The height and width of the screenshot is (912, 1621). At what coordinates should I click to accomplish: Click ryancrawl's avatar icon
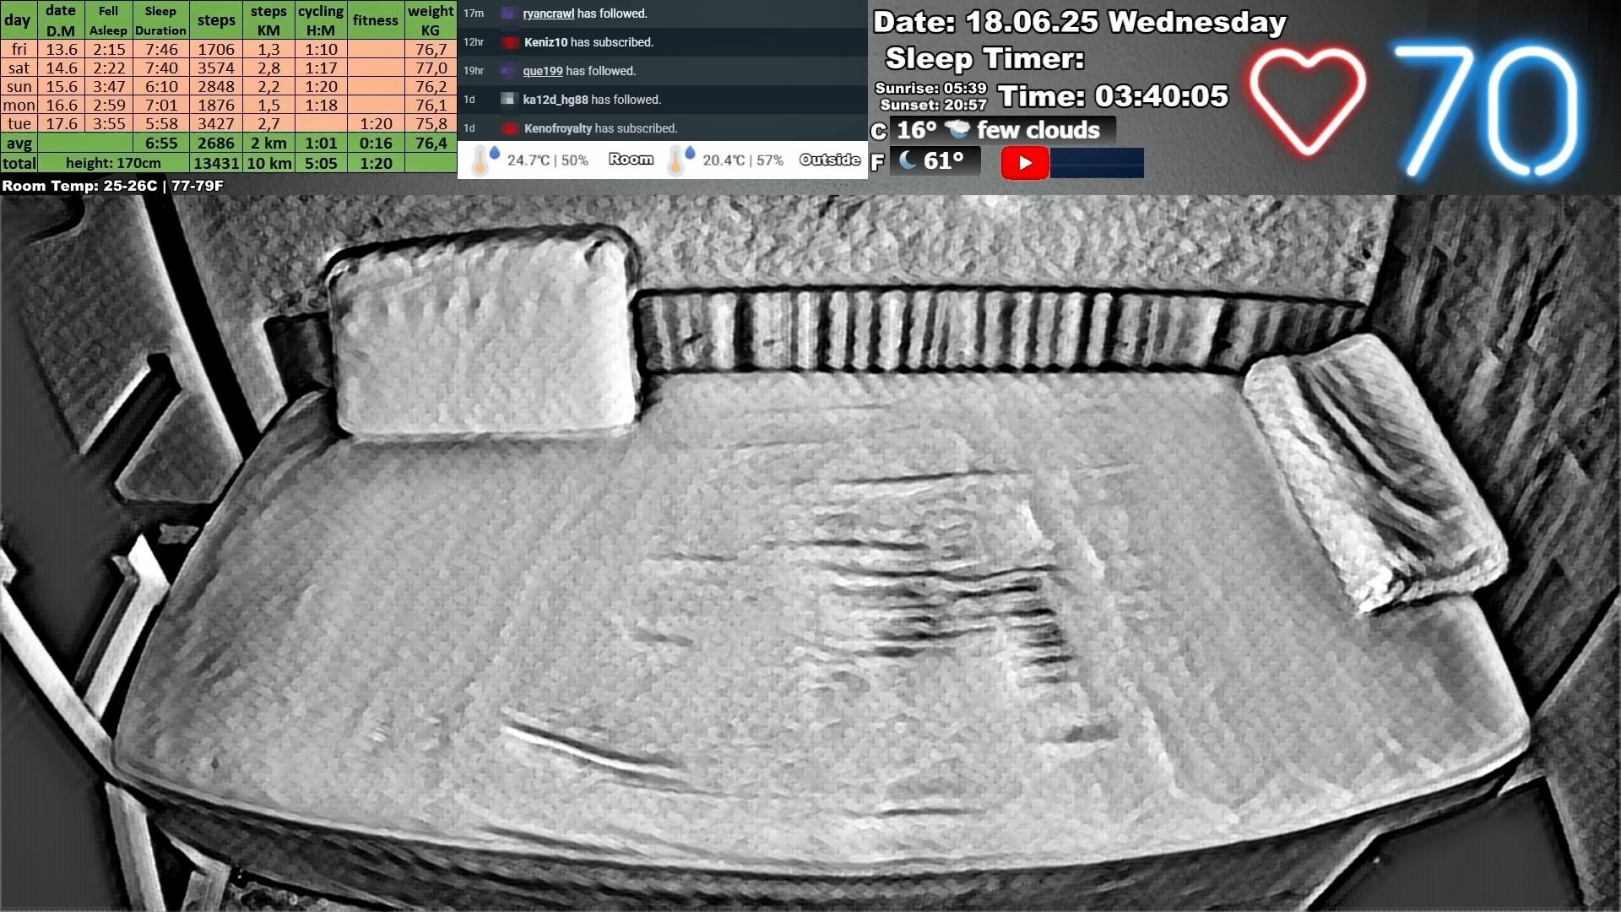coord(507,14)
